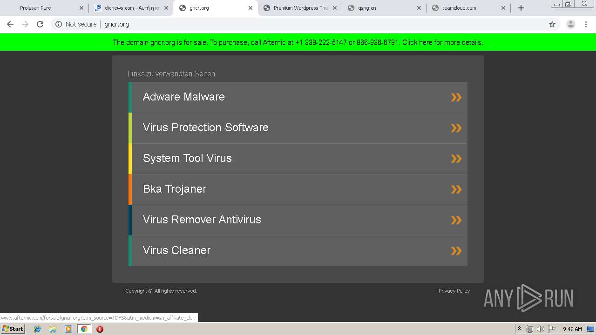Launch Internet Explorer from the taskbar

[x=37, y=329]
